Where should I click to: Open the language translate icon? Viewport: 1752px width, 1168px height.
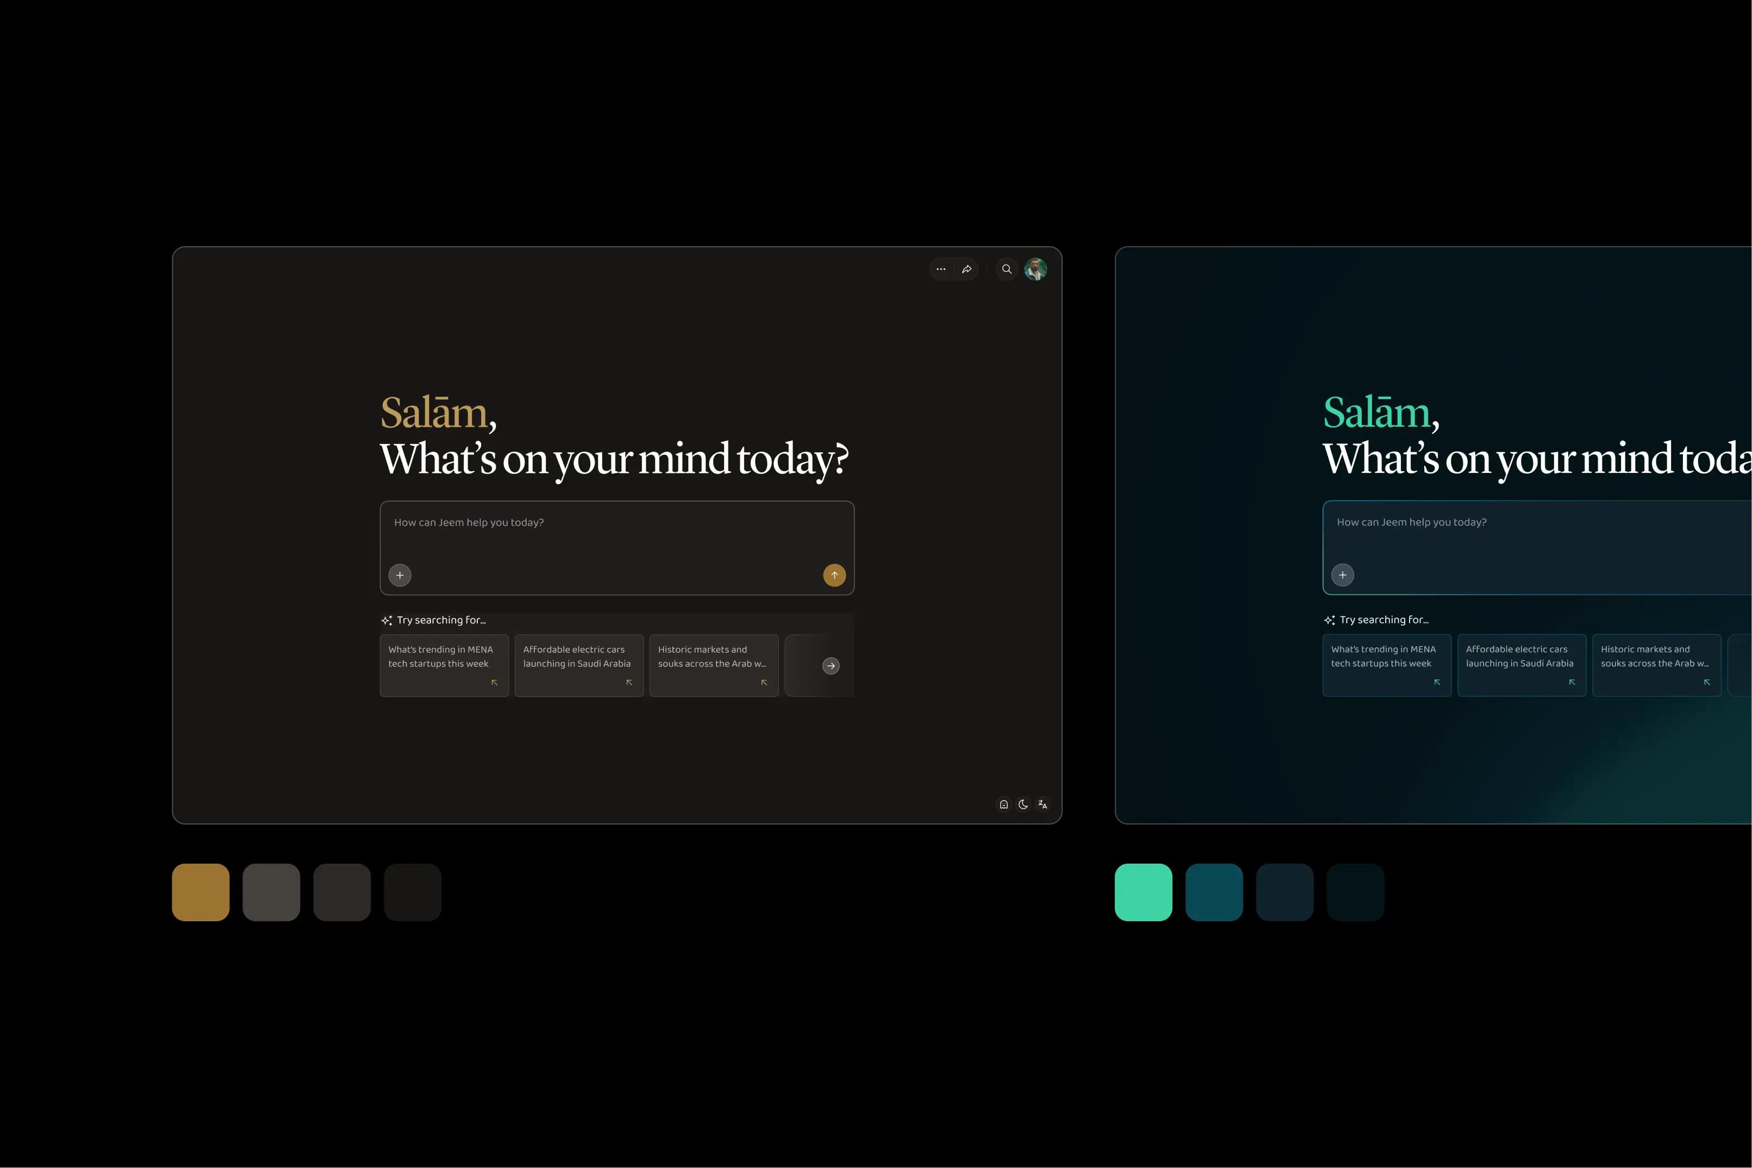click(1043, 804)
